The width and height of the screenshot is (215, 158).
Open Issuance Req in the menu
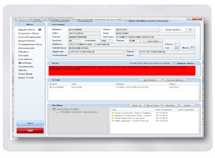pos(28,34)
